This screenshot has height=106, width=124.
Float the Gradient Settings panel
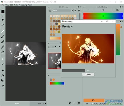pos(120,7)
